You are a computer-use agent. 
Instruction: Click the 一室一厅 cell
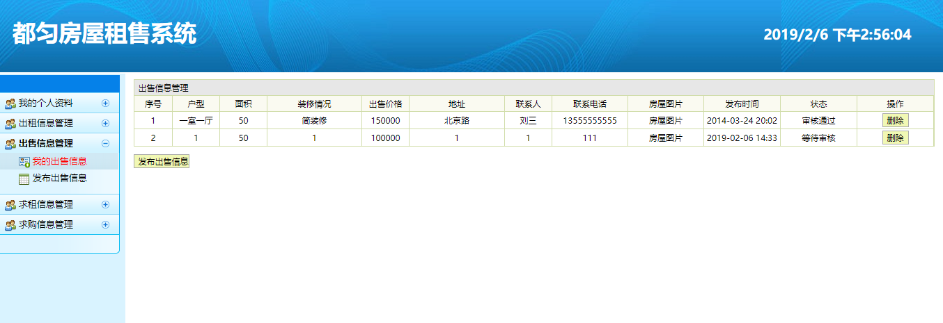(x=196, y=121)
